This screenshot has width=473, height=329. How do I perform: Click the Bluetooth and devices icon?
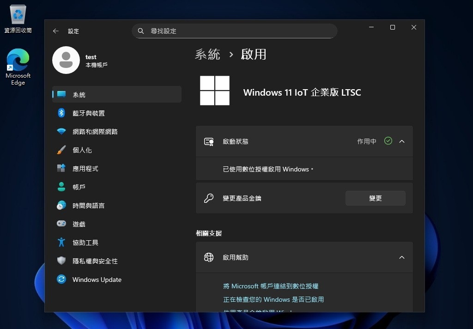(61, 113)
